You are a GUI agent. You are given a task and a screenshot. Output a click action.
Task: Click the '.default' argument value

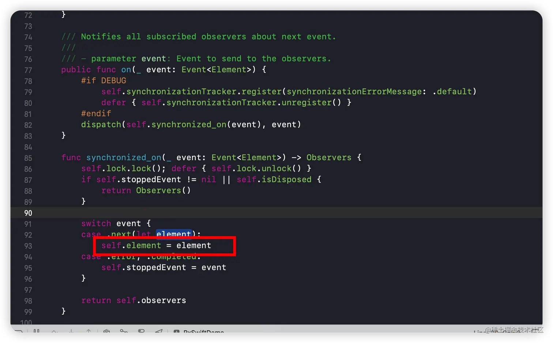pyautogui.click(x=452, y=91)
